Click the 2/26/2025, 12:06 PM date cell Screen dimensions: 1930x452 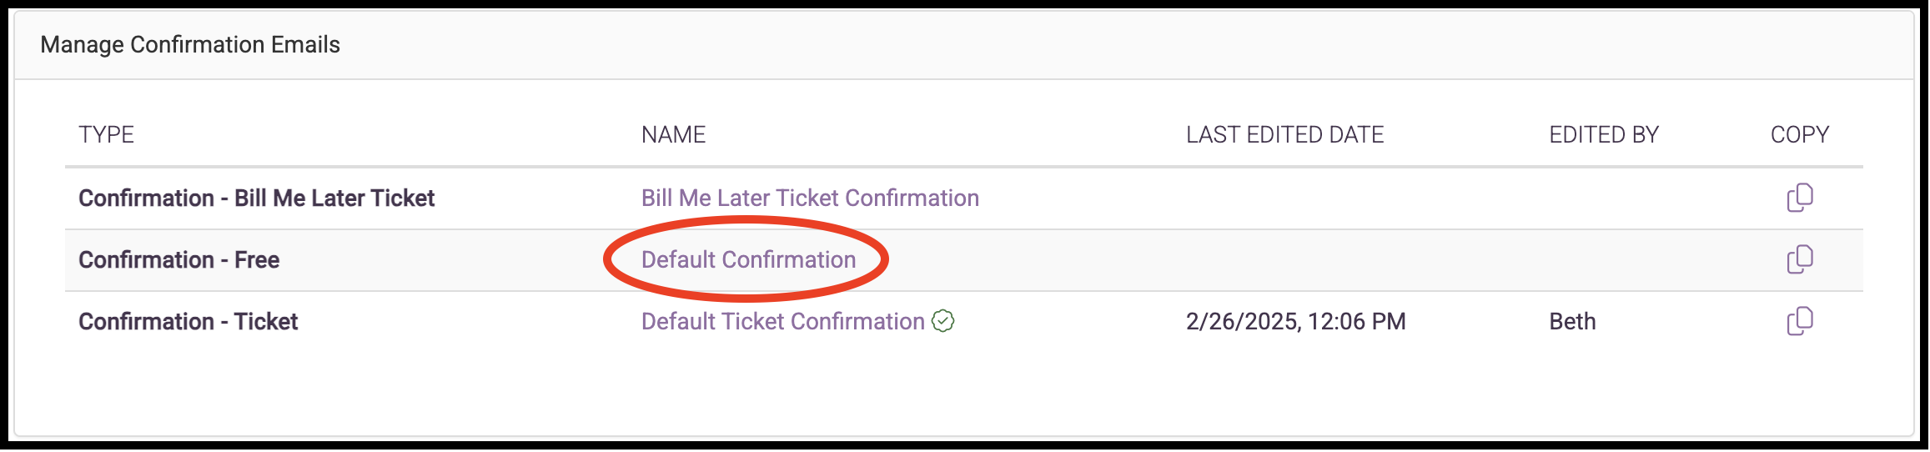(x=1295, y=322)
